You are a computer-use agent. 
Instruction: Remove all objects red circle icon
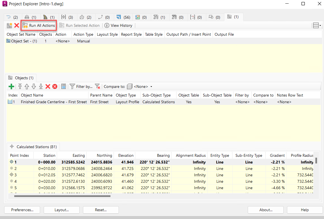pyautogui.click(x=55, y=86)
